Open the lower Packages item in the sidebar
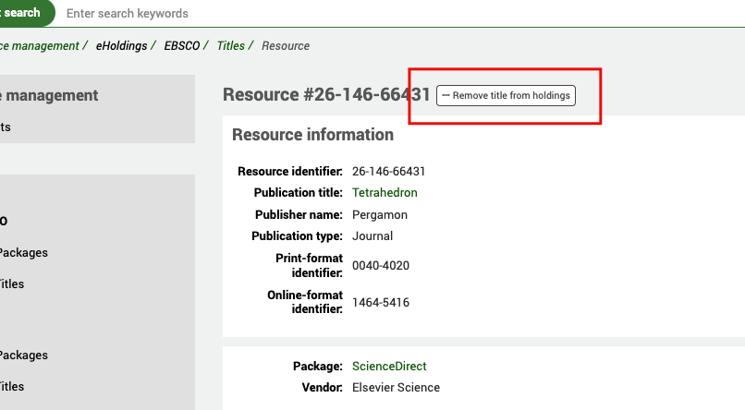 click(x=24, y=355)
